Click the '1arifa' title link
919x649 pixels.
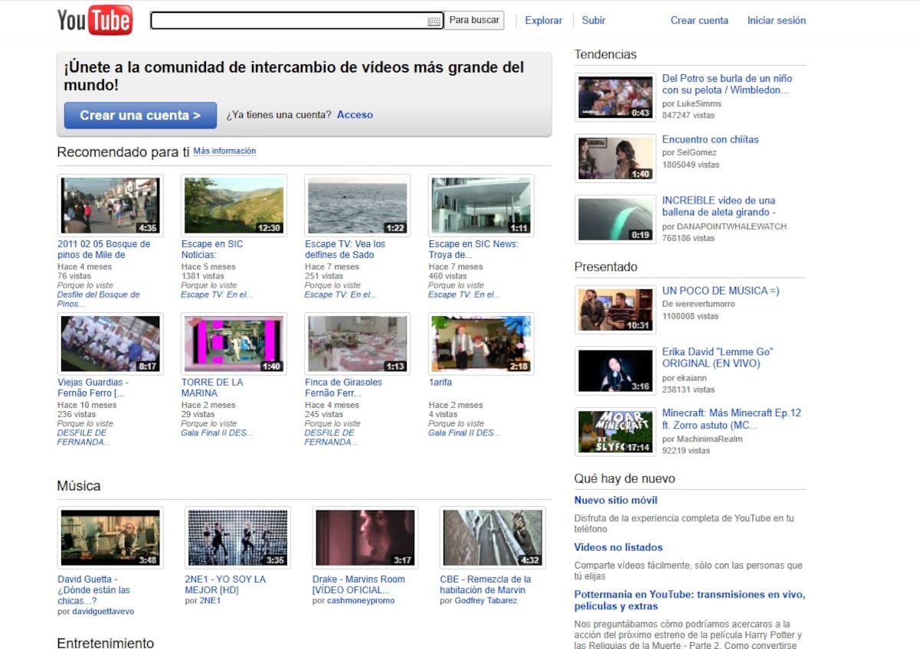tap(440, 382)
